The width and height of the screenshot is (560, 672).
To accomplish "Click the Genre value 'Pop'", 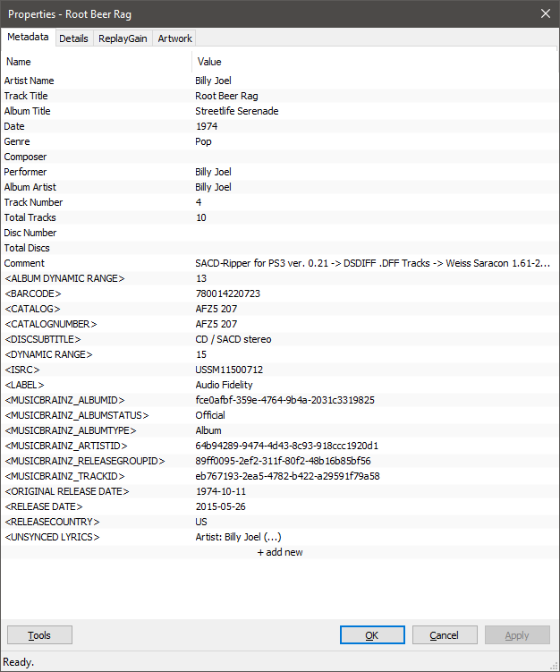I will tap(204, 141).
